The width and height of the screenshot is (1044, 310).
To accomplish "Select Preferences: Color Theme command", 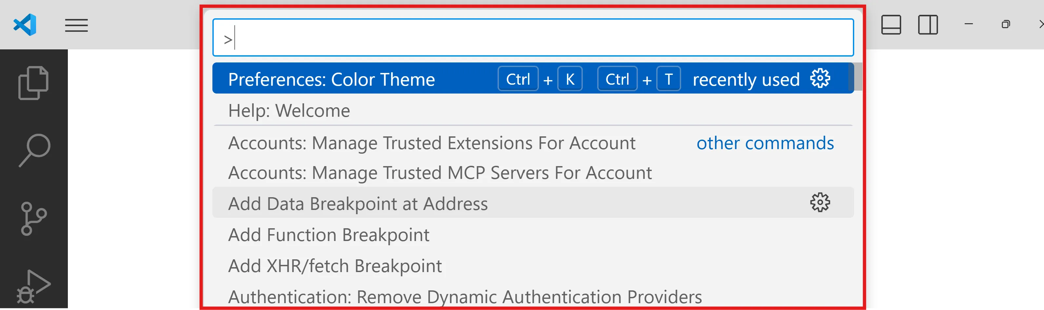I will pos(331,79).
